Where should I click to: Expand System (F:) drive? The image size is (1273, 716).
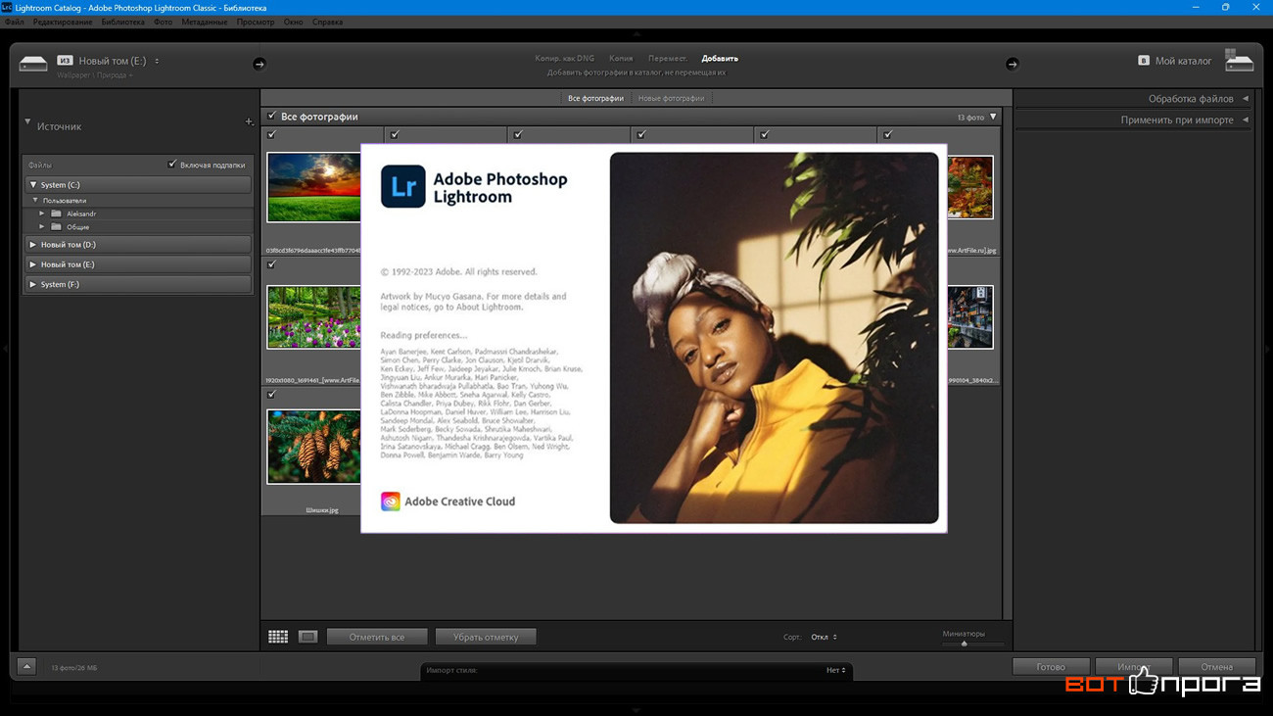[33, 284]
